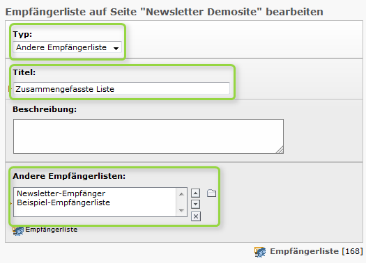The width and height of the screenshot is (366, 263).
Task: Click the Typ field label
Action: pyautogui.click(x=22, y=34)
